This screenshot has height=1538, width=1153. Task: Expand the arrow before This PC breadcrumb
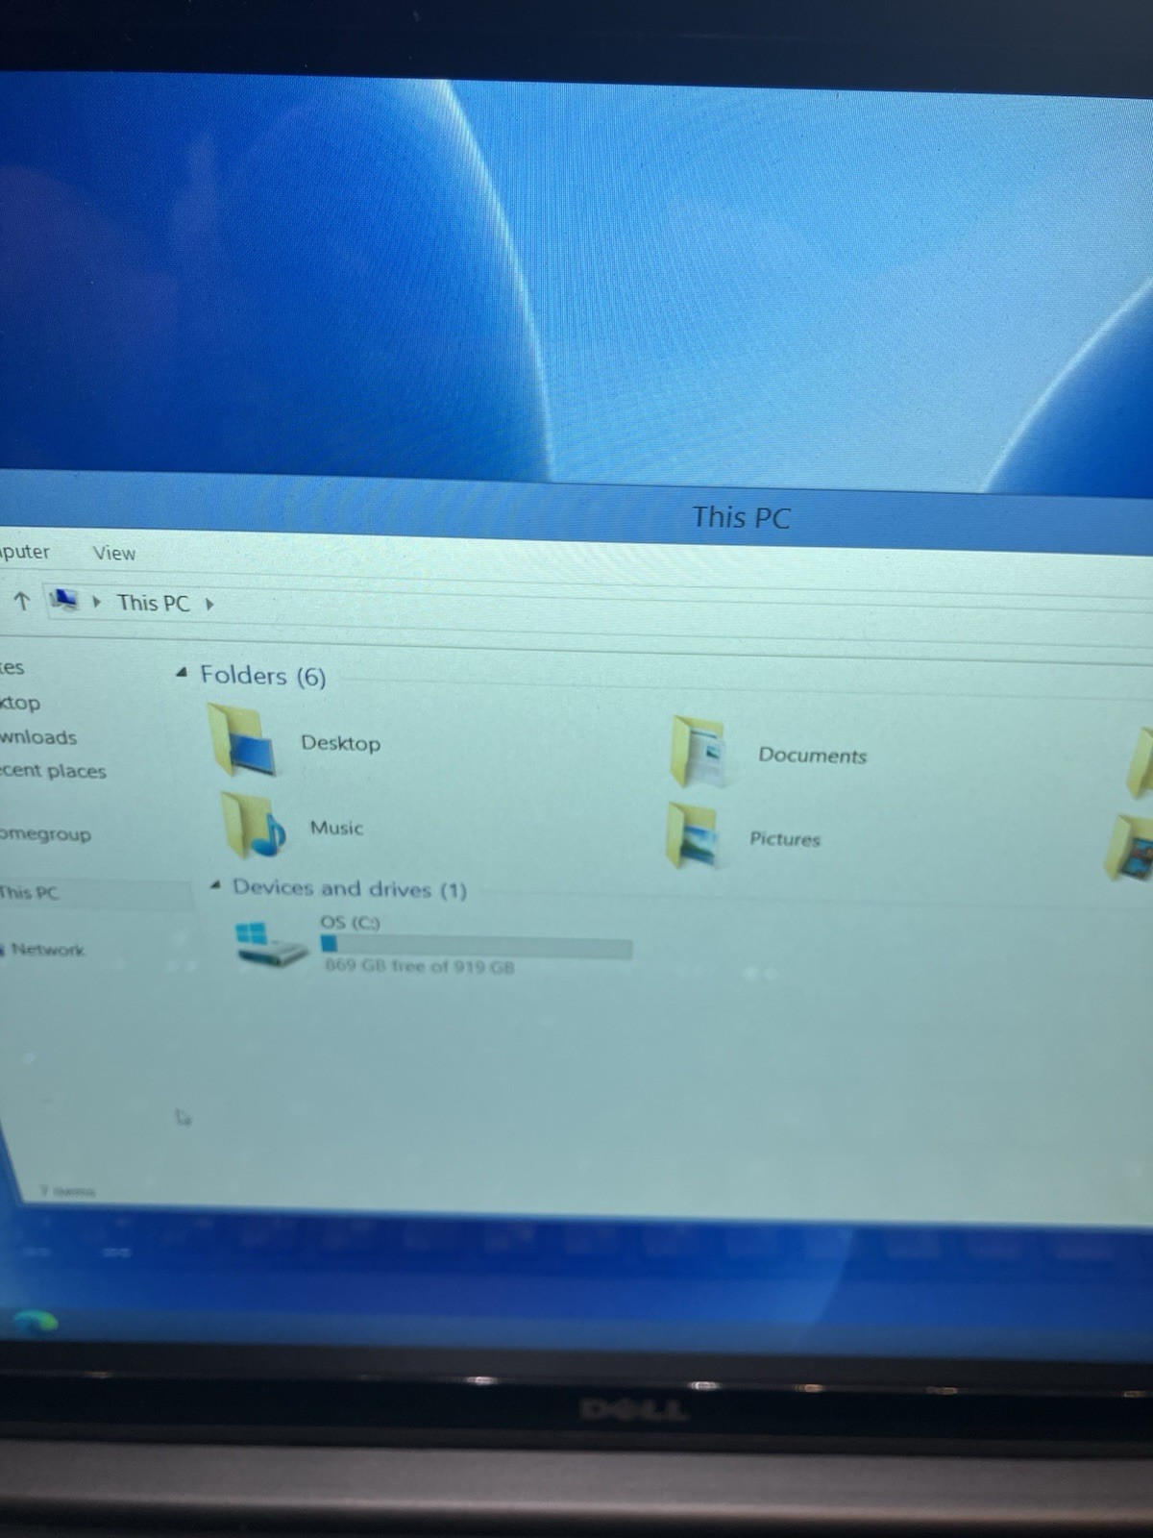click(x=96, y=602)
